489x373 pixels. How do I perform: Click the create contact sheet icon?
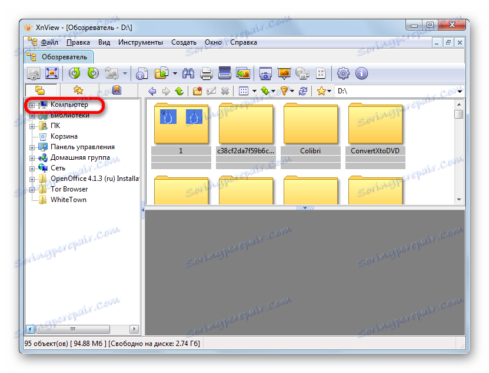coord(321,74)
